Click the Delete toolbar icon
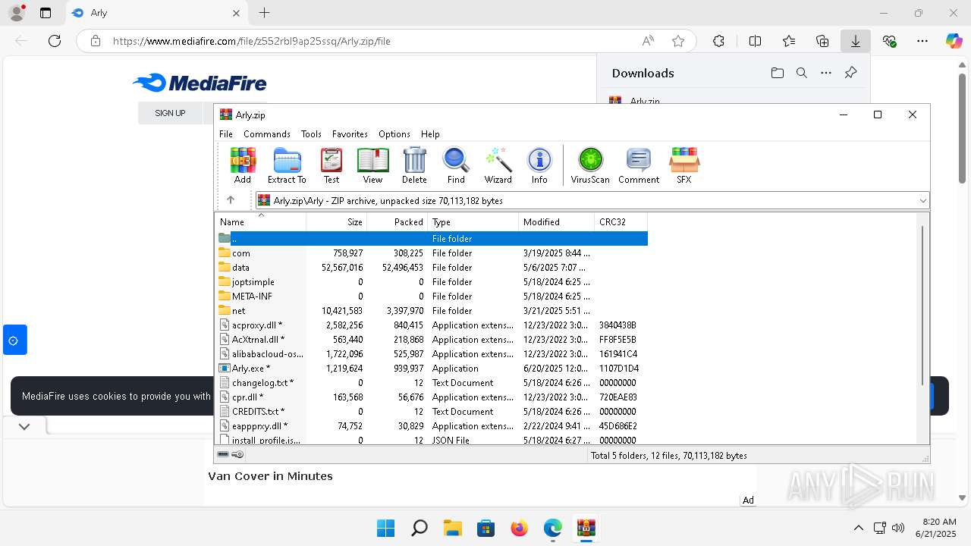This screenshot has height=546, width=971. [414, 165]
